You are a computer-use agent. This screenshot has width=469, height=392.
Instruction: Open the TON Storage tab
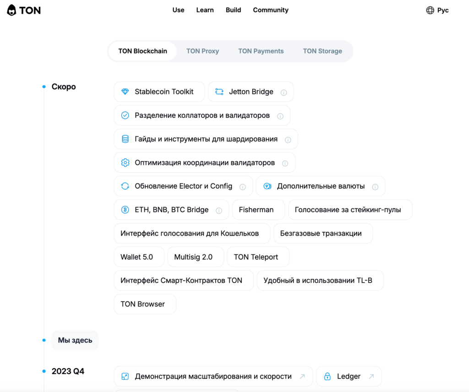pos(322,51)
